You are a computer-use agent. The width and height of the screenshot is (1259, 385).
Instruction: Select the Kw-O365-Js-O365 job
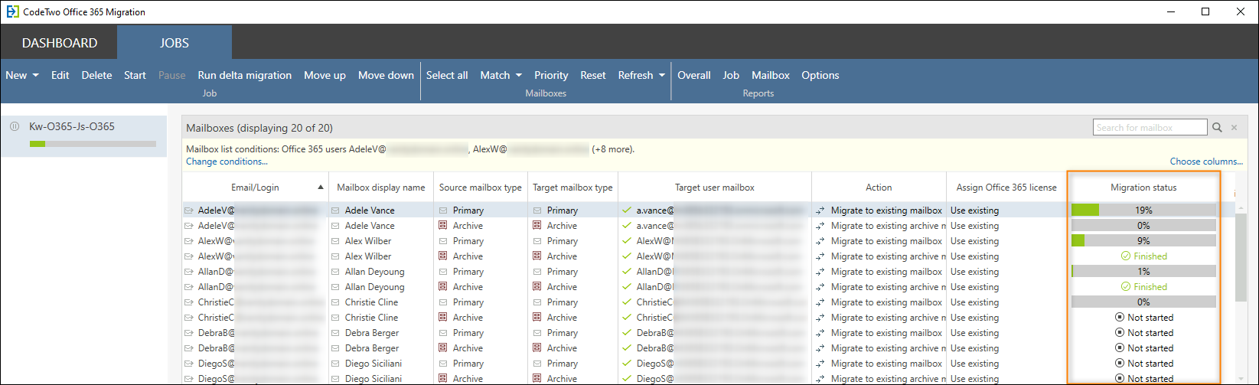(x=84, y=136)
